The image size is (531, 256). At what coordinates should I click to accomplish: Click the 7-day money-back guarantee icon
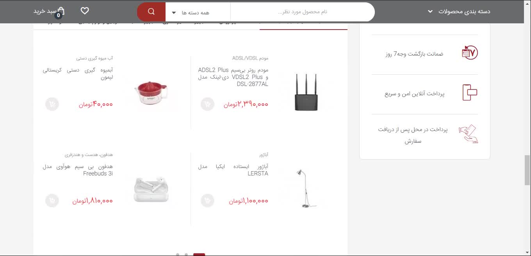point(470,53)
